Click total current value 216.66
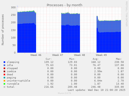The image size is (129, 96). coord(49,87)
